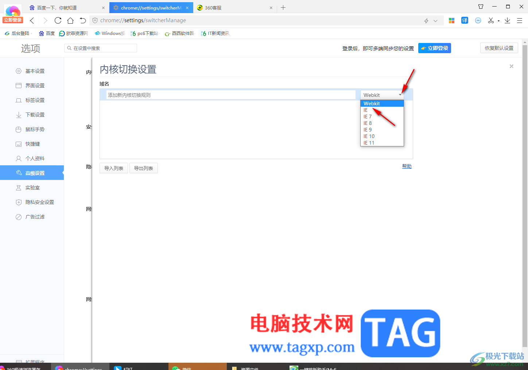Click the 立即登录 badge under browser logo
Screen dimensions: 528x370
[x=13, y=20]
